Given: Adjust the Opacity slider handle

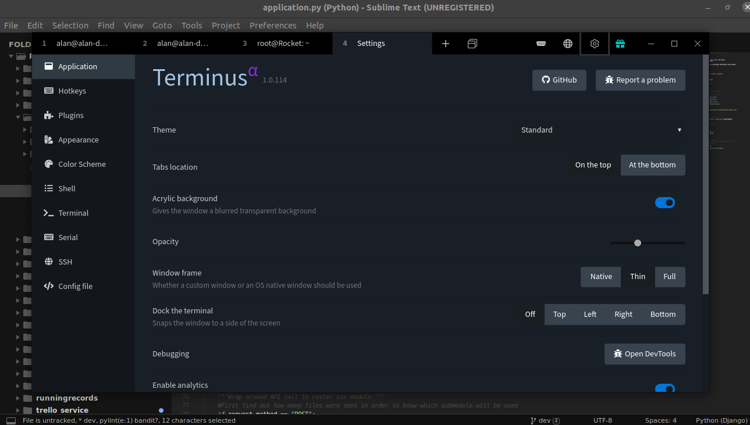Looking at the screenshot, I should (638, 243).
